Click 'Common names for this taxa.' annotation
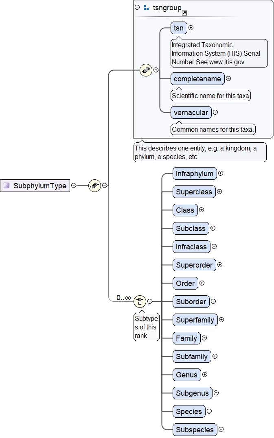Image resolution: width=274 pixels, height=438 pixels. [x=213, y=129]
